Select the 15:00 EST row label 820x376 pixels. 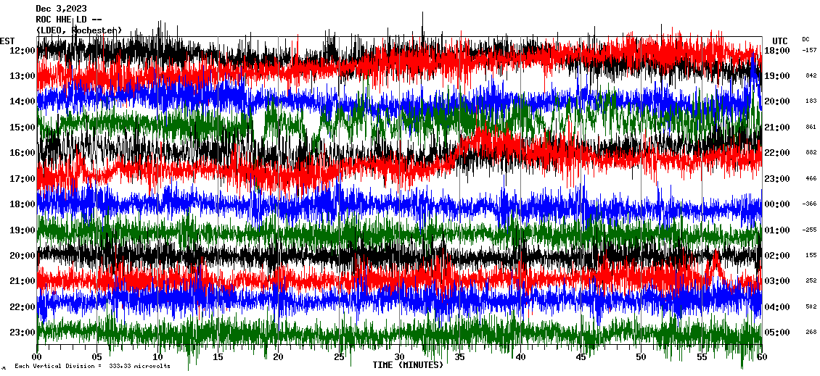[x=22, y=127]
